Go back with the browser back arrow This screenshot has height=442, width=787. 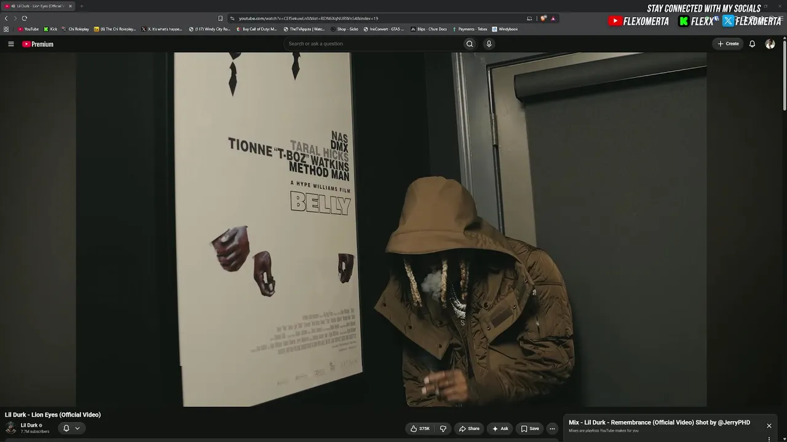click(6, 18)
